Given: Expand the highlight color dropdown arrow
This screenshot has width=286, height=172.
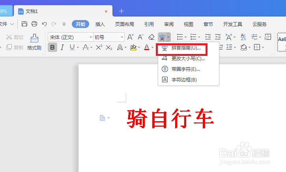Looking at the screenshot, I should [x=139, y=48].
